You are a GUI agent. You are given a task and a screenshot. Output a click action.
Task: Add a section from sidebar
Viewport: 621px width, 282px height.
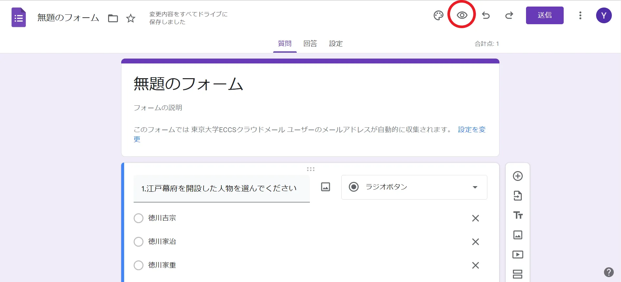(517, 274)
